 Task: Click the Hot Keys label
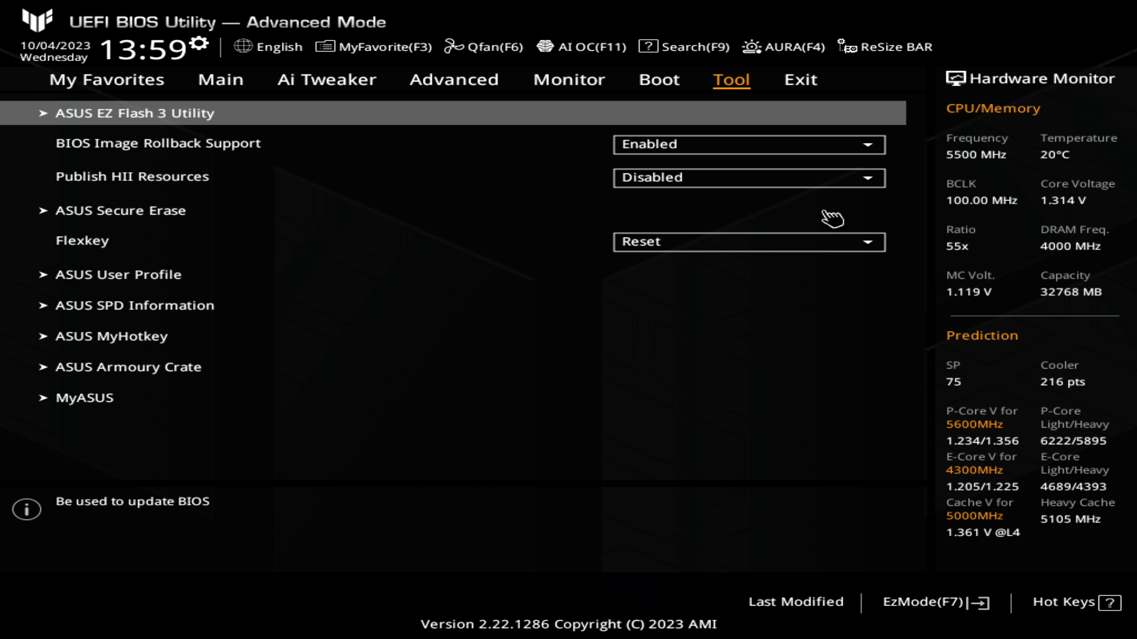click(1064, 602)
